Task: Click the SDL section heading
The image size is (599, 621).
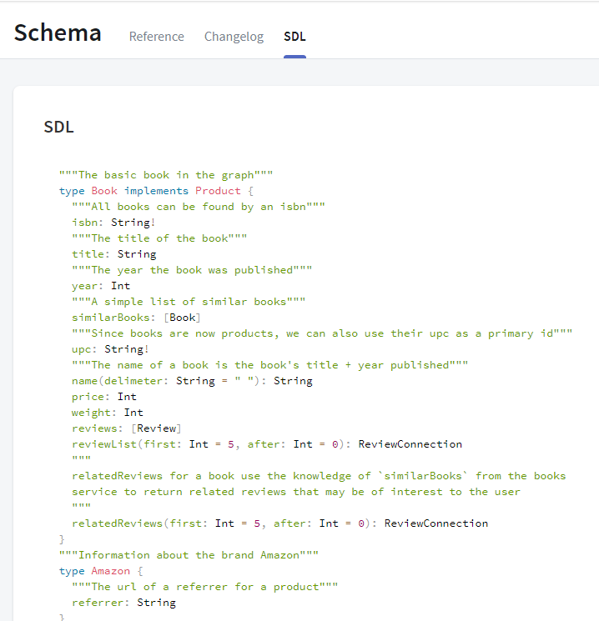Action: pos(58,127)
